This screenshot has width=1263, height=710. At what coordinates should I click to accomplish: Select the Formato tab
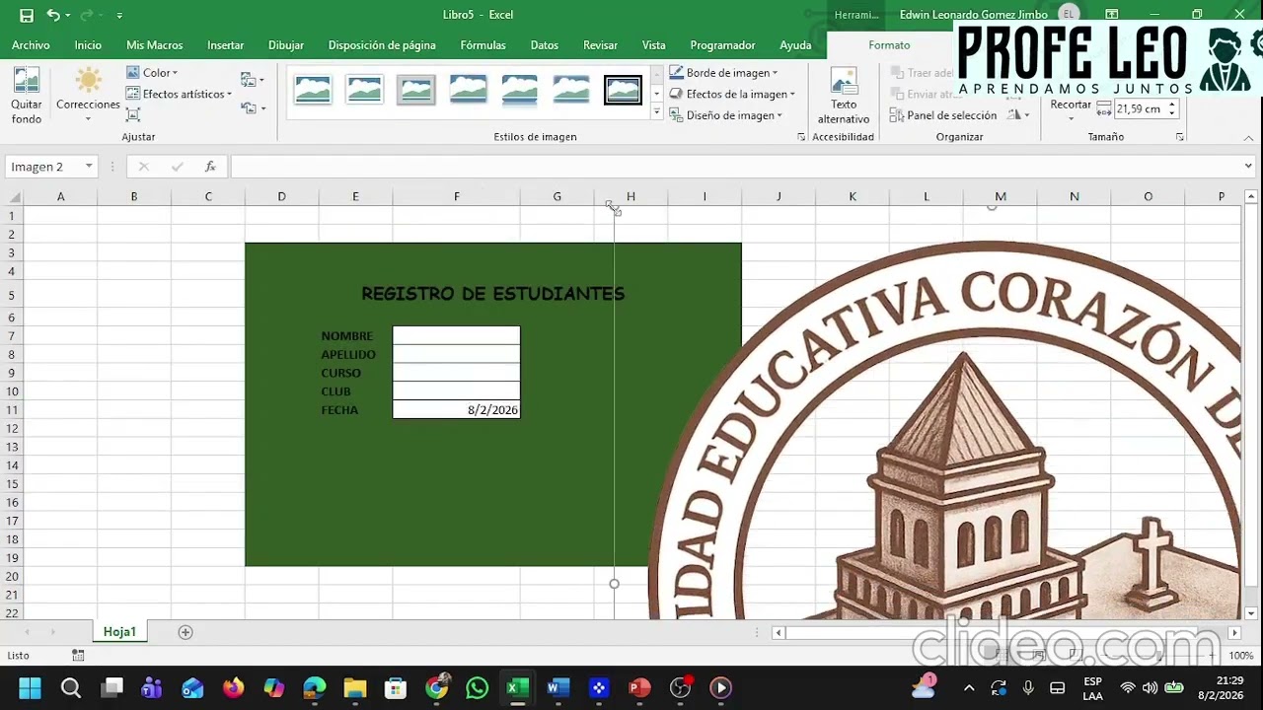[x=889, y=45]
